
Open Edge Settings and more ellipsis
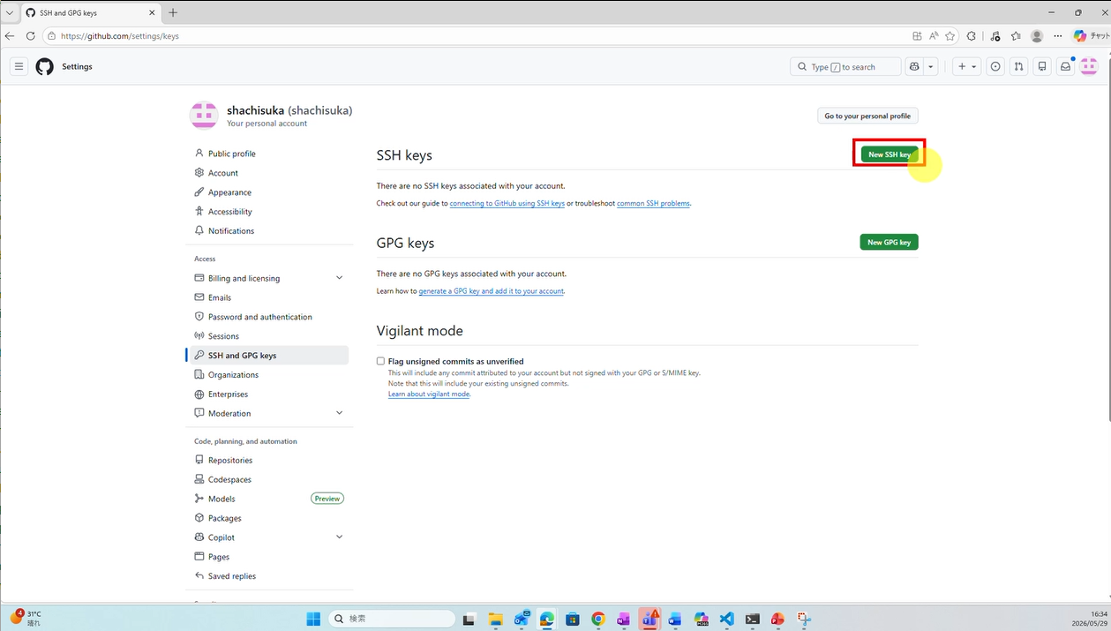point(1058,36)
